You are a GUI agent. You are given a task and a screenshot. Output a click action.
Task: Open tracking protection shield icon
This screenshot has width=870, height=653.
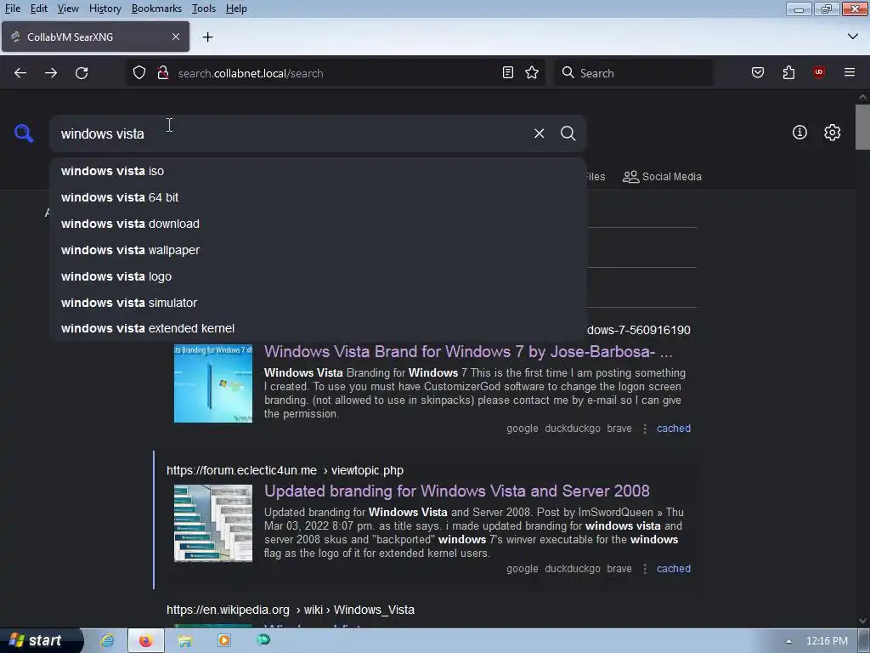(x=139, y=73)
